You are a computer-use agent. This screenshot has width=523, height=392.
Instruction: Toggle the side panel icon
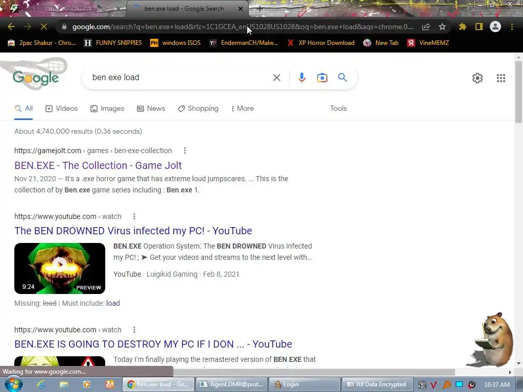(x=479, y=27)
